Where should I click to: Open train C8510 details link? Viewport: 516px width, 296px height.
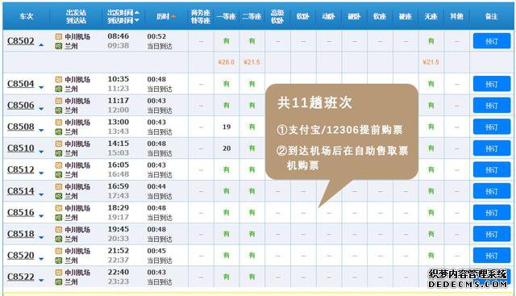coord(21,148)
